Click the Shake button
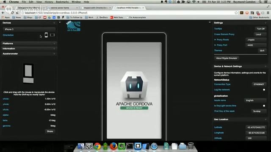Screen dimensions: 271x152 tap(50, 131)
